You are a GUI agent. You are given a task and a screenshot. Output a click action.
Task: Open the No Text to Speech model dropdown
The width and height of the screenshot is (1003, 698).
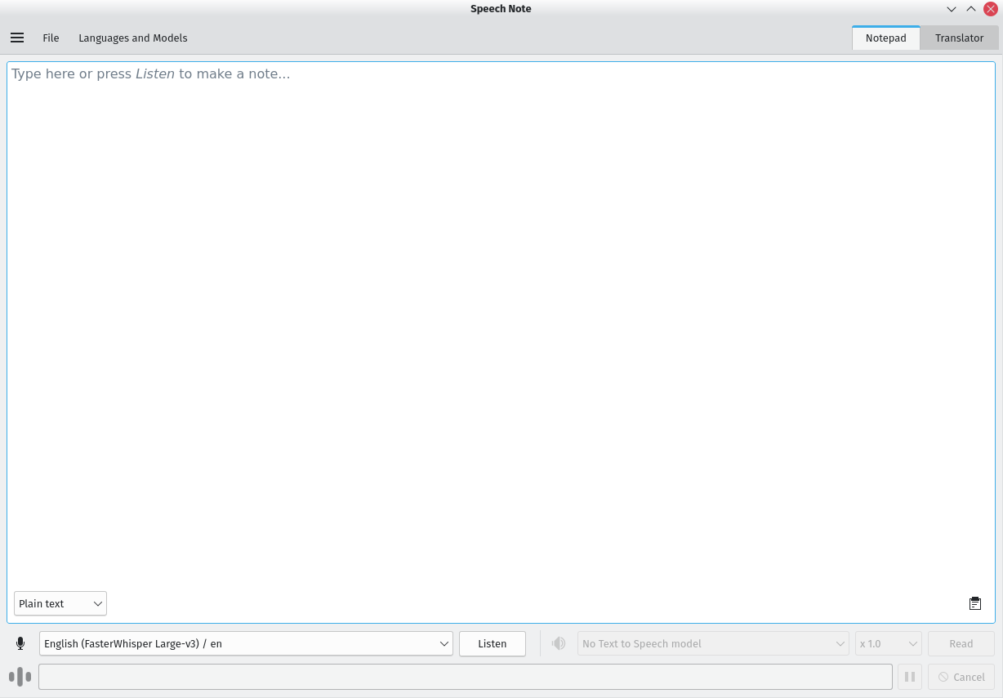click(x=714, y=643)
